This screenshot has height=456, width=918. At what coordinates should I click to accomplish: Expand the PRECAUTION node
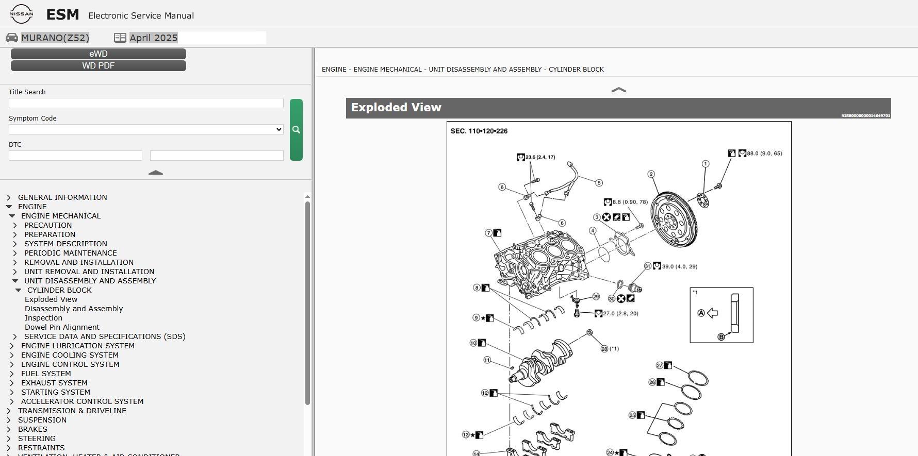tap(15, 225)
